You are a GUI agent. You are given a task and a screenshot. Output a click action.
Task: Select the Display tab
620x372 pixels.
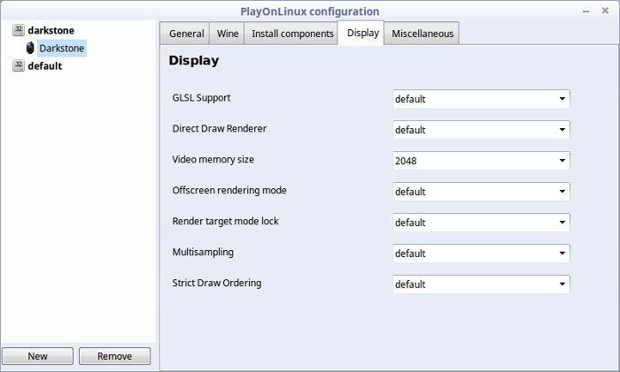pos(362,33)
